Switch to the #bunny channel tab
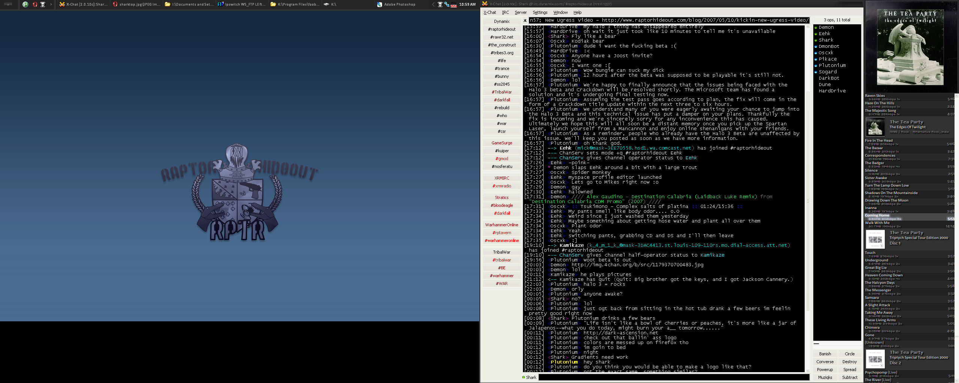 click(502, 76)
